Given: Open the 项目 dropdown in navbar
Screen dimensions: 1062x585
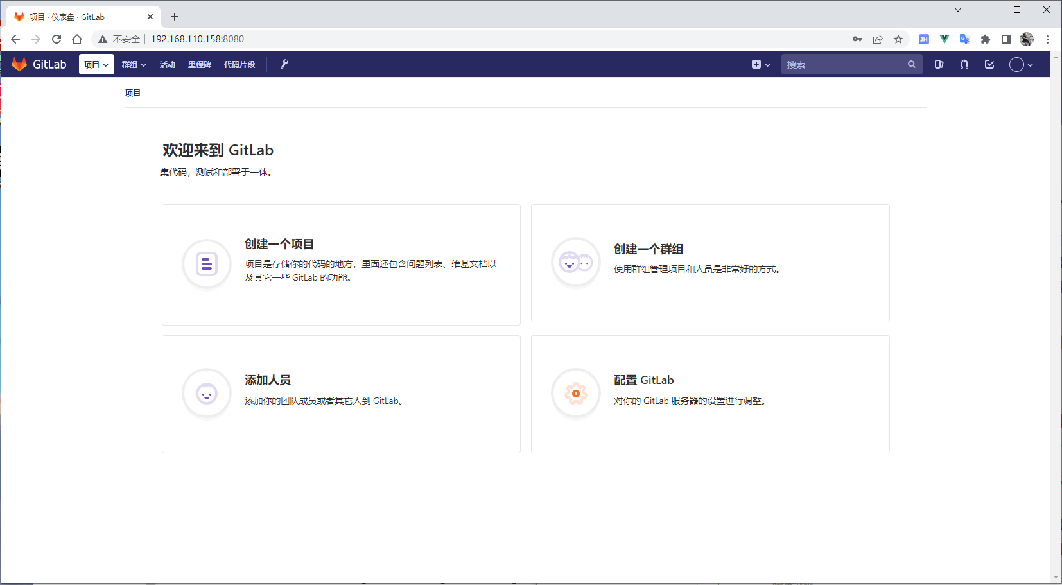Looking at the screenshot, I should (x=96, y=64).
